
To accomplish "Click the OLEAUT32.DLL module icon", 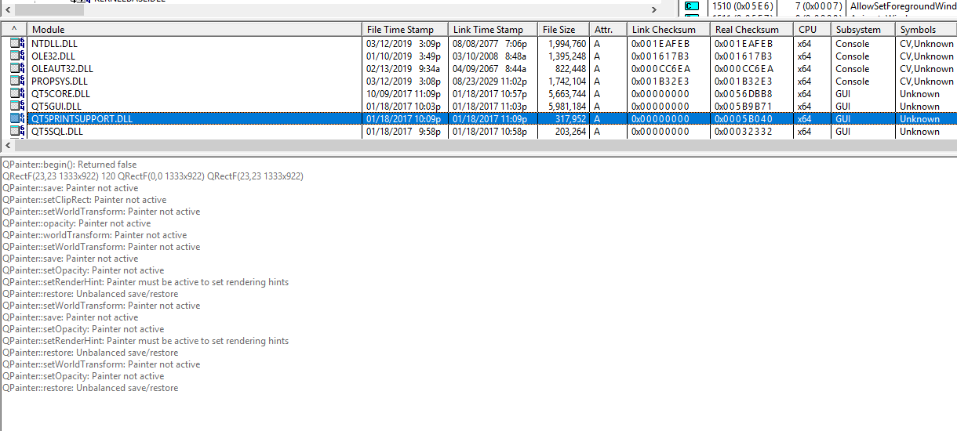I will coord(16,69).
